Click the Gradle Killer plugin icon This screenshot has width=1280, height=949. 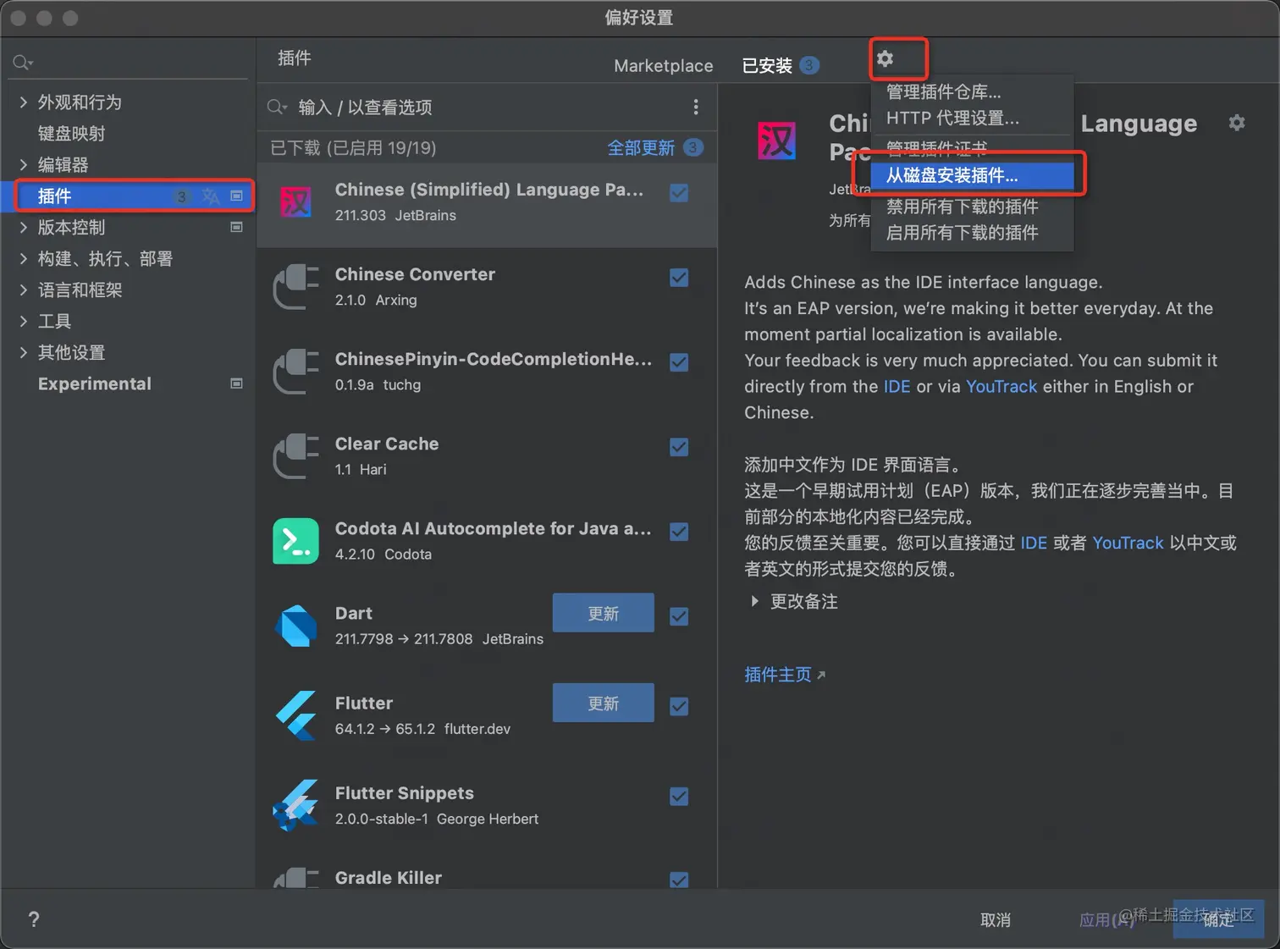(295, 878)
